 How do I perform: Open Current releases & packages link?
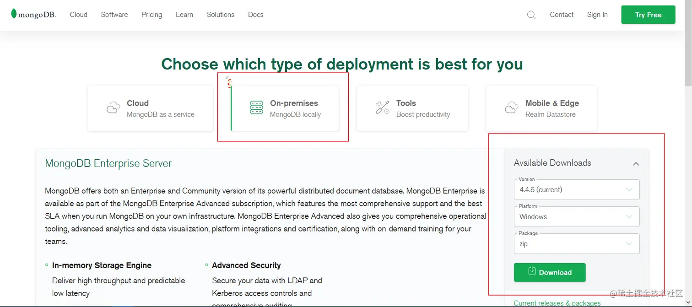tap(557, 303)
